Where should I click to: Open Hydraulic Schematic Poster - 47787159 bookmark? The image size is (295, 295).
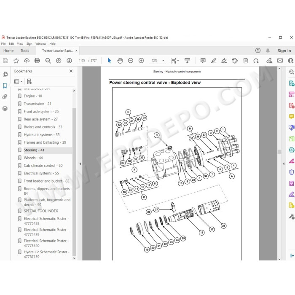(x=47, y=254)
